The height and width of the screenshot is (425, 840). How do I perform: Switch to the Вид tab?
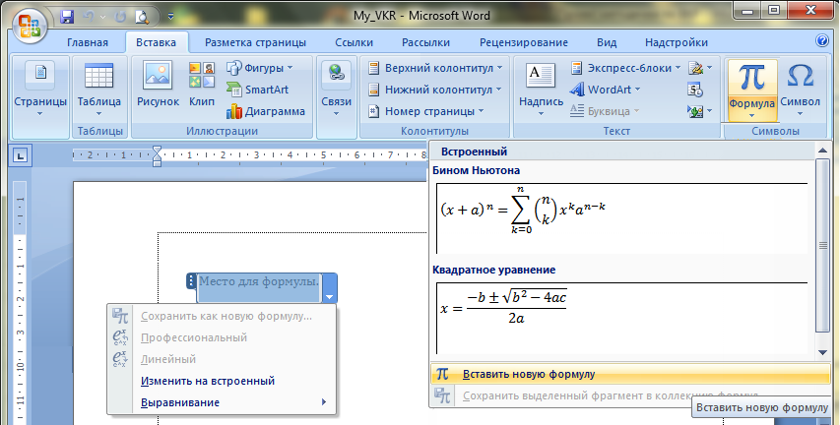click(607, 42)
